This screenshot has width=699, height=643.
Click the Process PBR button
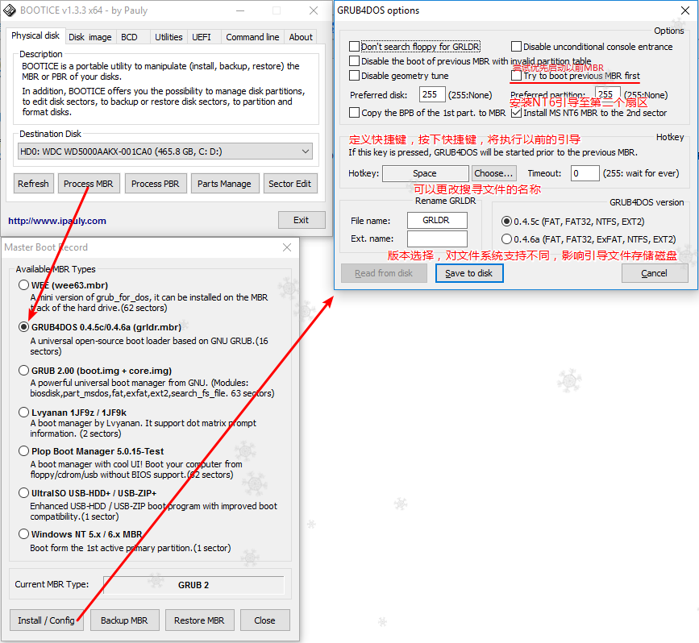[x=155, y=184]
